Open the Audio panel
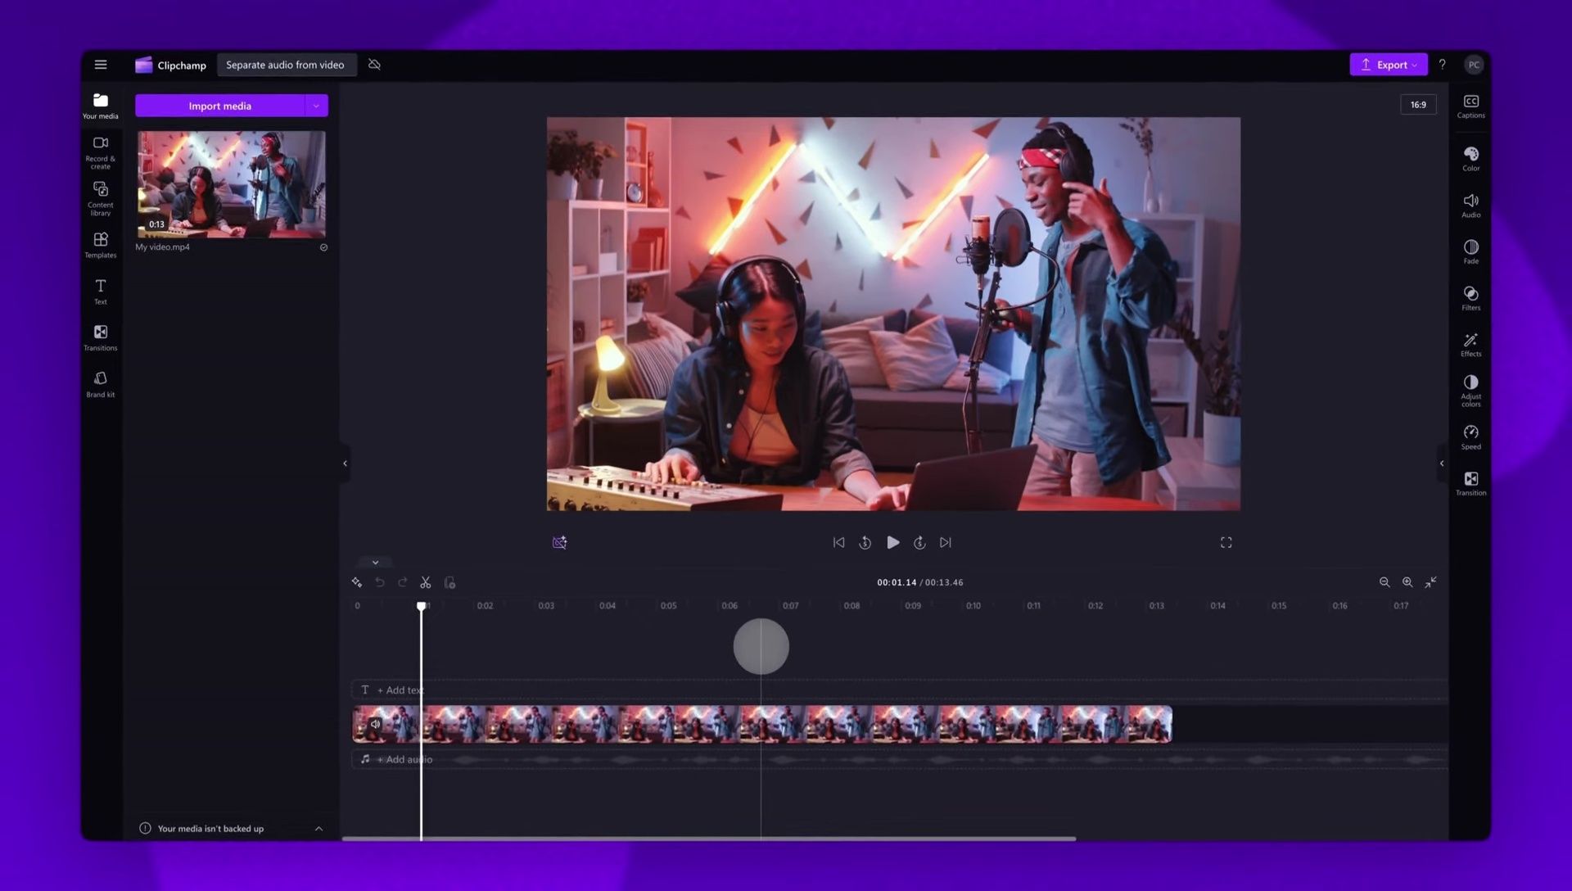Image resolution: width=1572 pixels, height=891 pixels. click(x=1471, y=206)
